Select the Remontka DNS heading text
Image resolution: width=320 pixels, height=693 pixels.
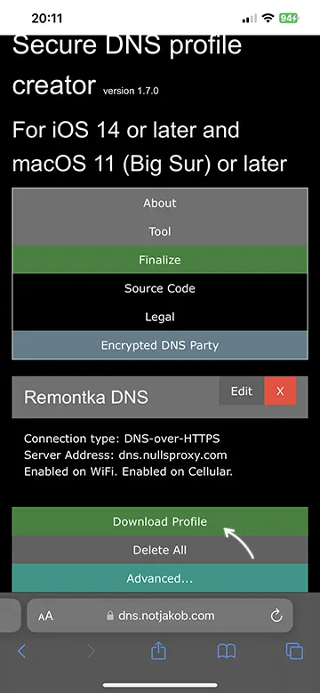click(x=86, y=397)
